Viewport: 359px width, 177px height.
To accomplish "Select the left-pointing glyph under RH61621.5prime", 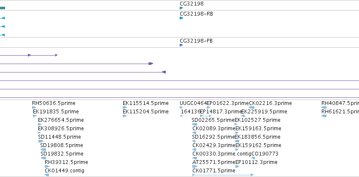I will (324, 116).
